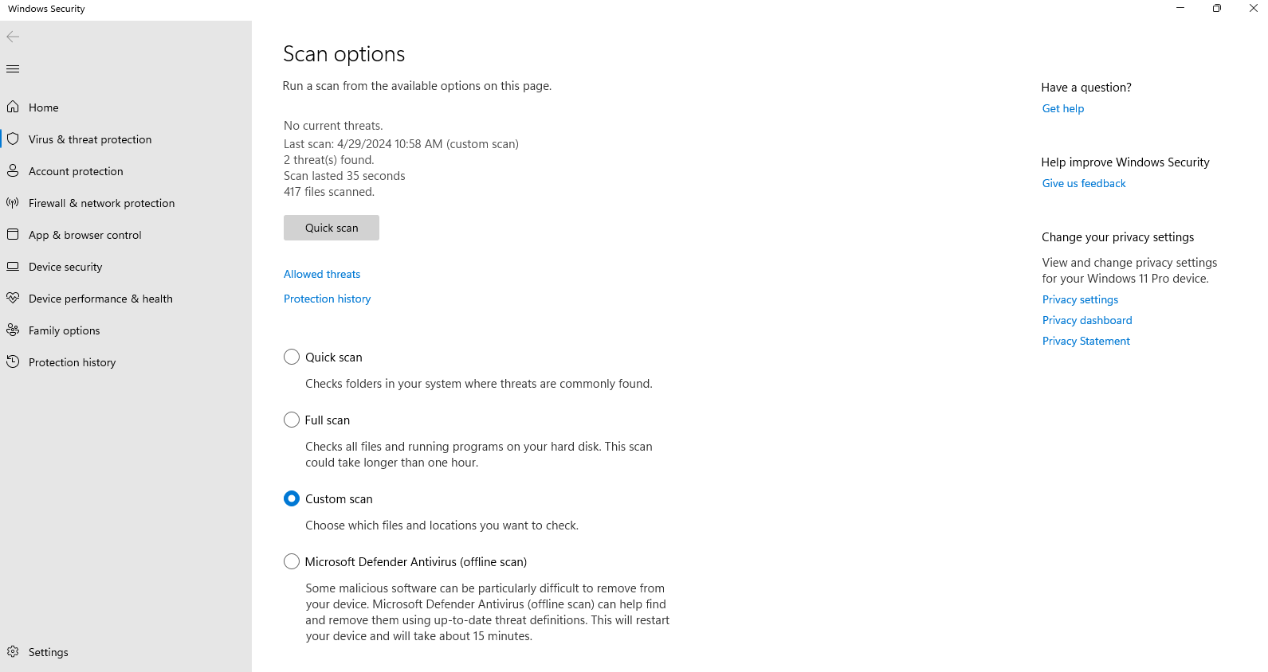
Task: Click the Get help link
Action: 1062,108
